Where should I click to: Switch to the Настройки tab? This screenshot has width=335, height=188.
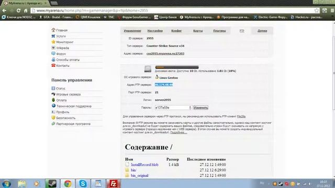coord(155,31)
